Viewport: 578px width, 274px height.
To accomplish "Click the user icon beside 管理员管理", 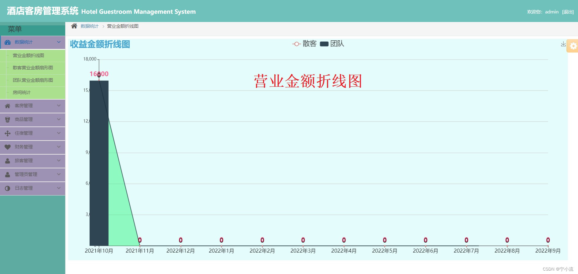I will (8, 174).
